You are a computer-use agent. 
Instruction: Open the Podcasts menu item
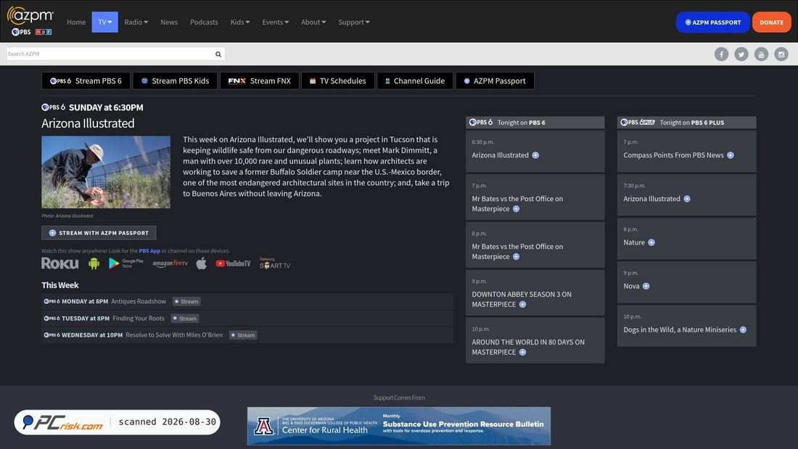pyautogui.click(x=204, y=22)
